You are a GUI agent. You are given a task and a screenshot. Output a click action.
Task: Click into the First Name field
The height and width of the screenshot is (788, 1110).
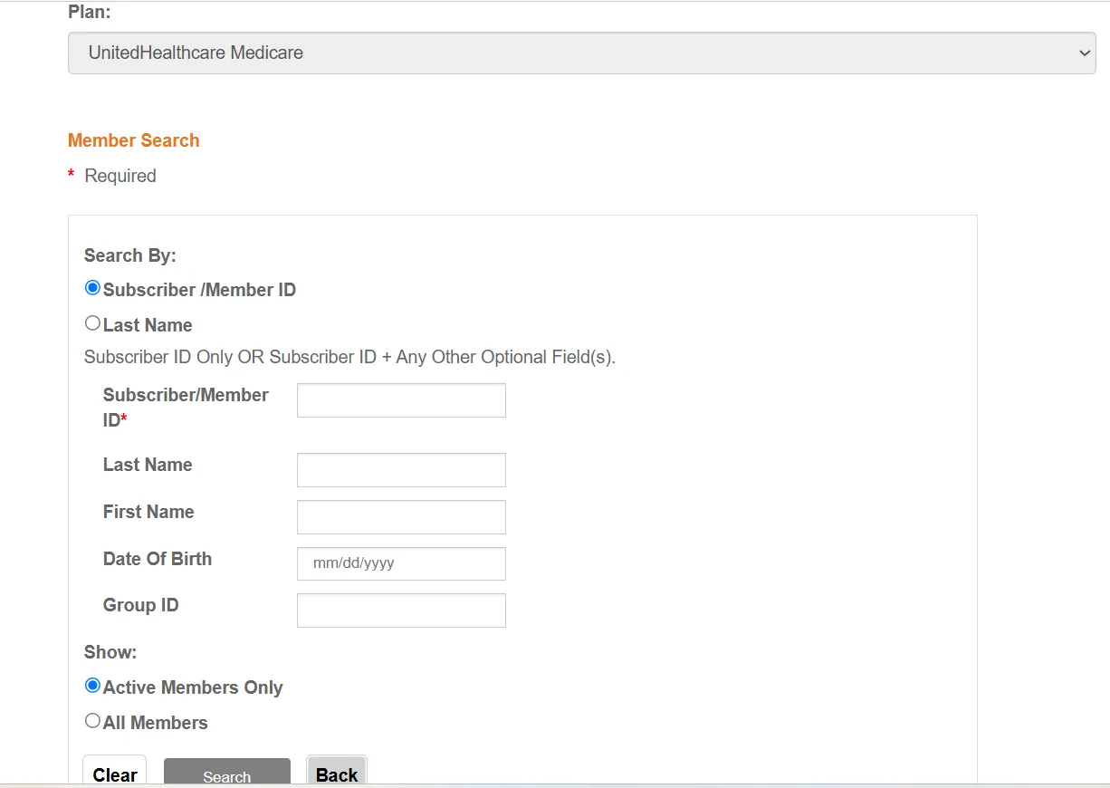tap(401, 517)
